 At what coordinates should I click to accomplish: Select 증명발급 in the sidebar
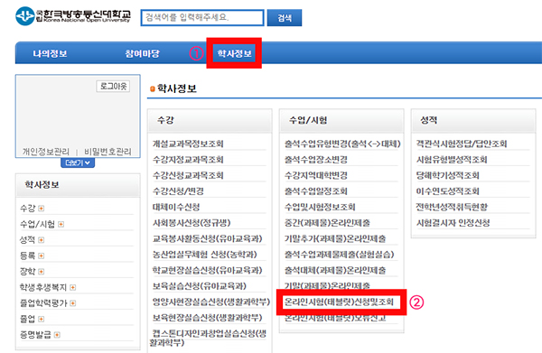(35, 334)
